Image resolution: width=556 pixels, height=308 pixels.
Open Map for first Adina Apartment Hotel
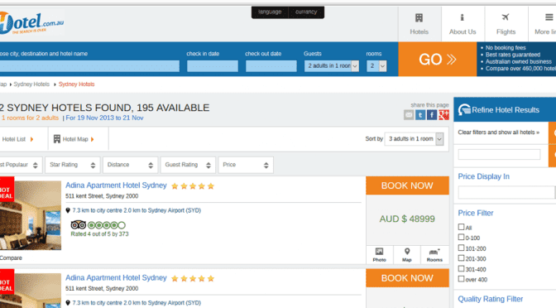pos(407,254)
